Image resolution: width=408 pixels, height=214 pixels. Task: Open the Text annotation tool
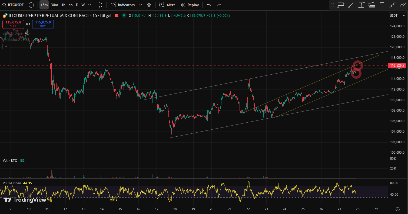(382, 5)
